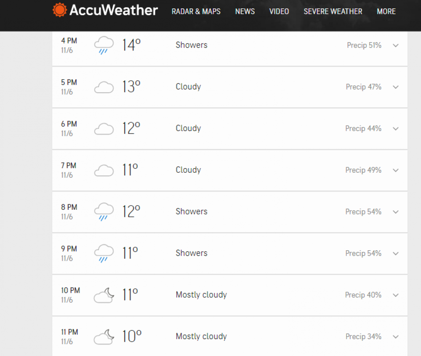Click the AccuWeather sun logo icon
Screen dimensions: 421x356
tap(59, 10)
